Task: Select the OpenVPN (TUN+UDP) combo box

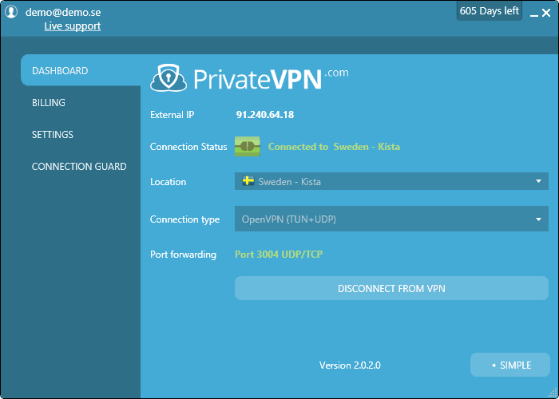Action: pyautogui.click(x=383, y=219)
